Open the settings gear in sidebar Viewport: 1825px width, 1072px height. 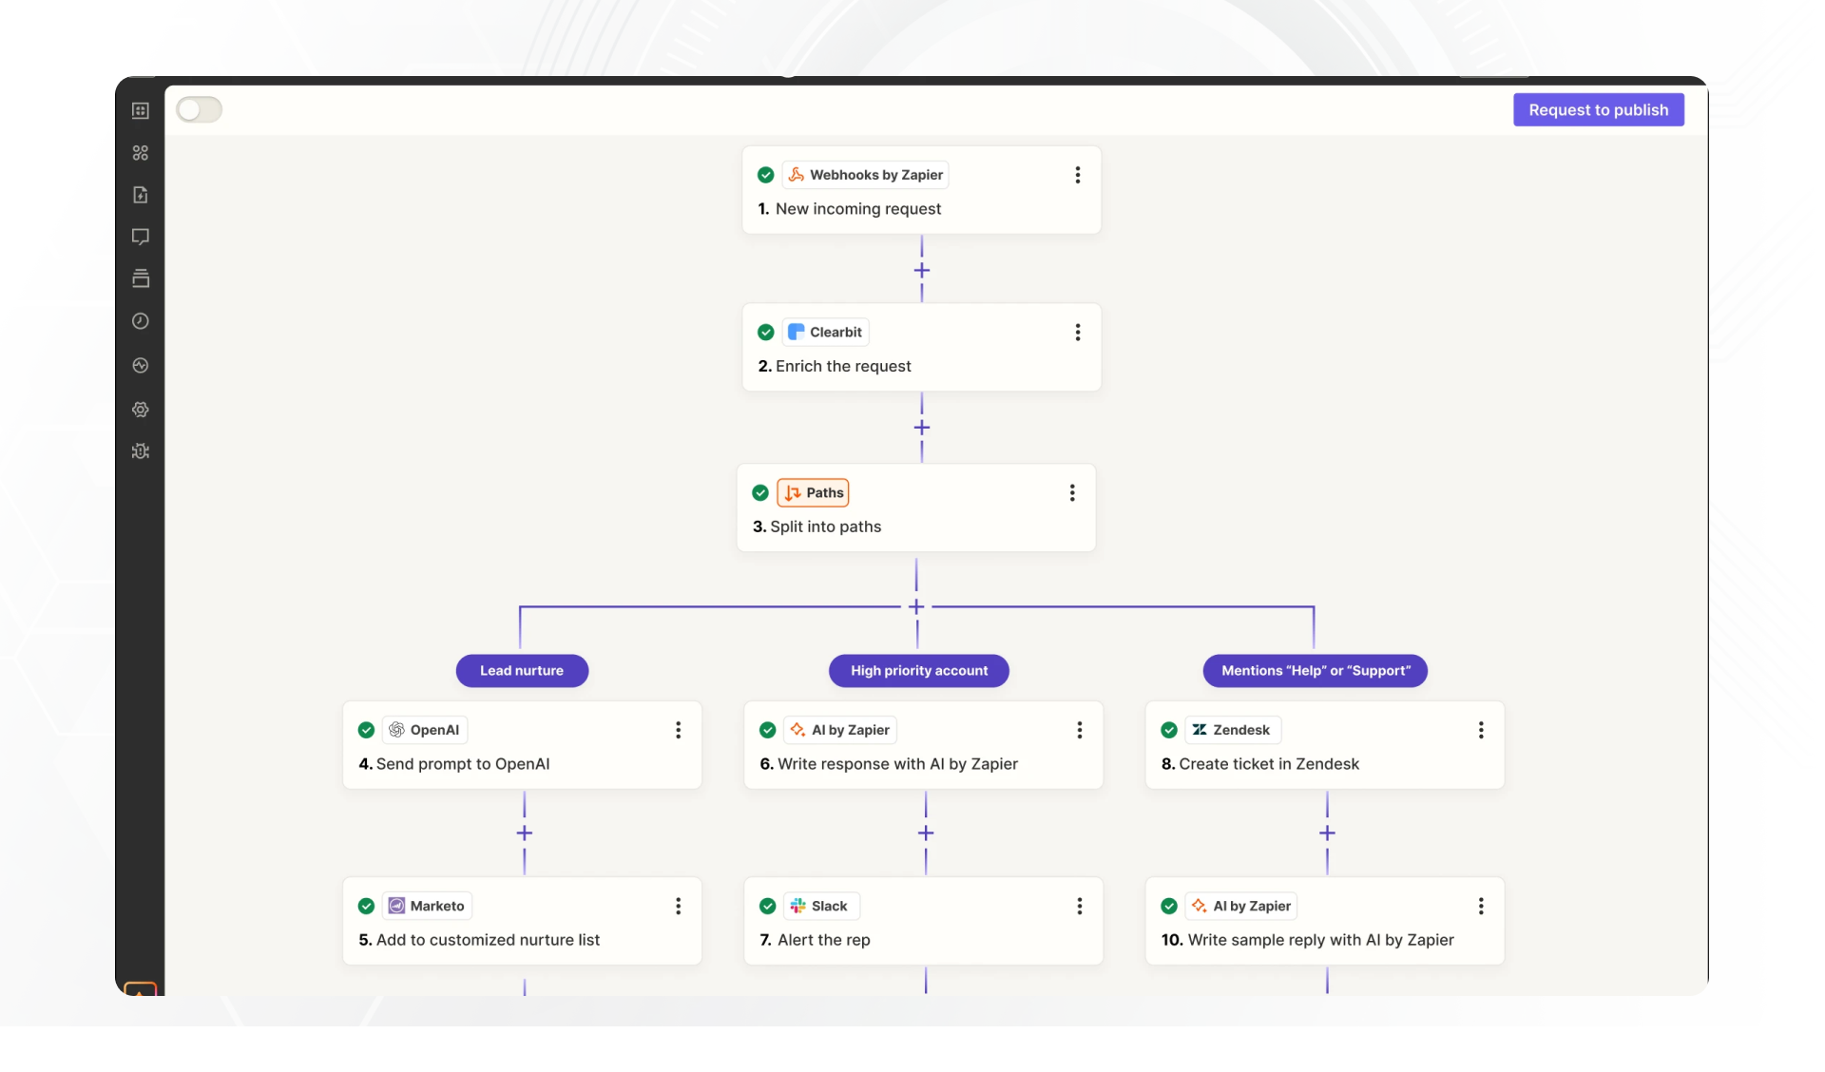click(x=141, y=410)
